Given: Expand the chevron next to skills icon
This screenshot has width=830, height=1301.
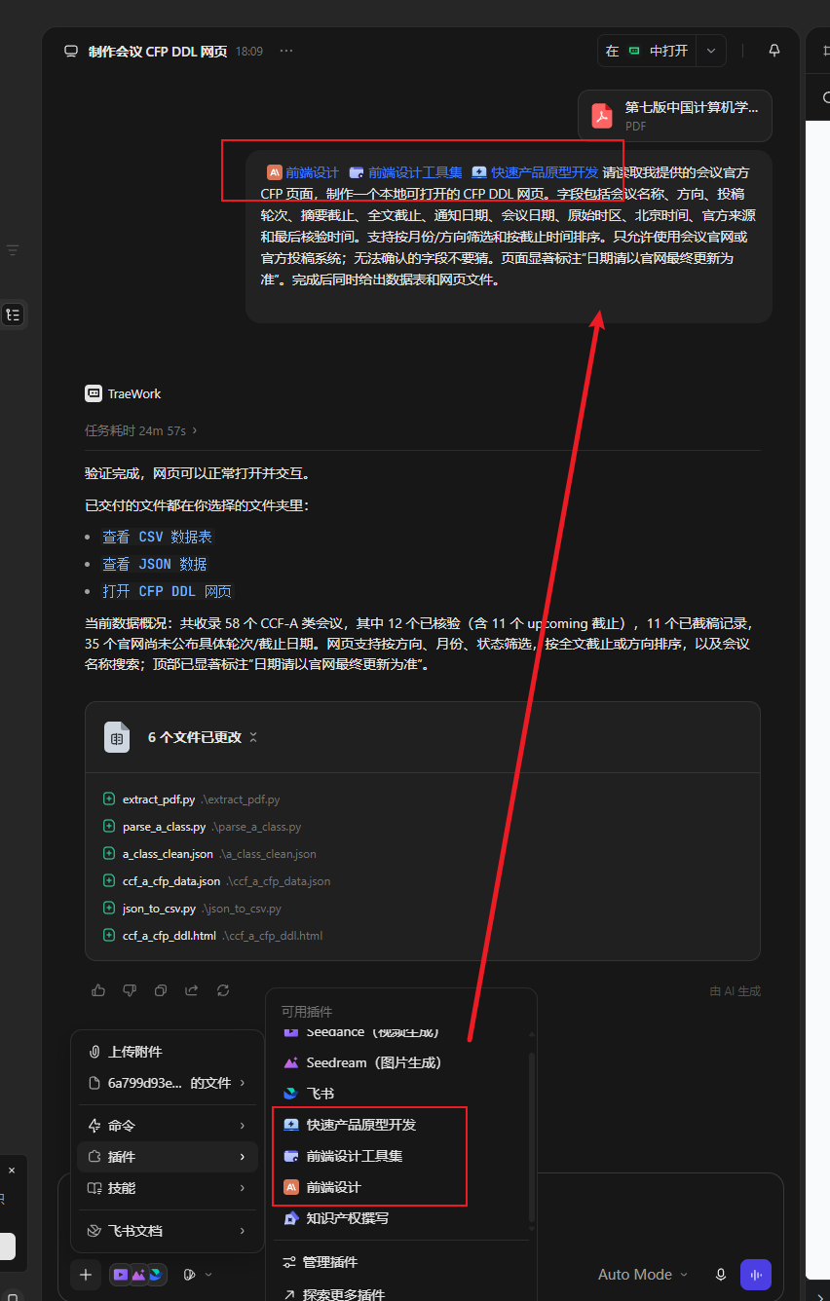Looking at the screenshot, I should pos(208,1274).
